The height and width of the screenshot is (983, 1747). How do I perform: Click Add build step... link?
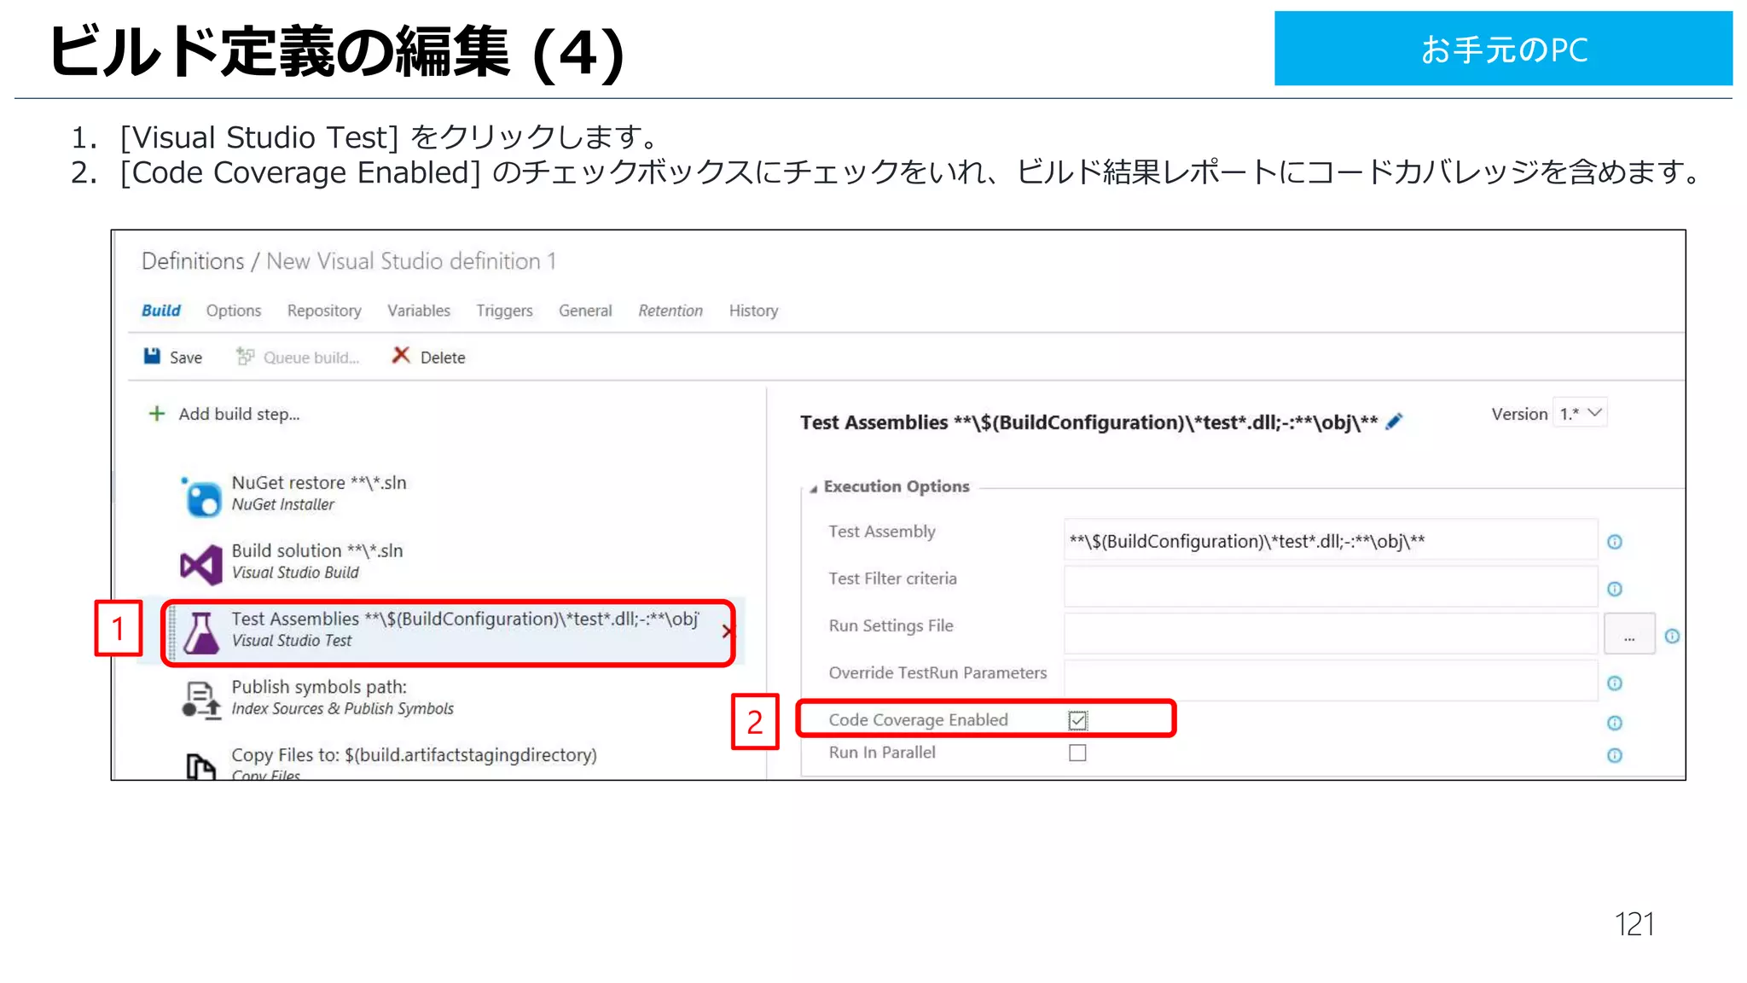pos(239,414)
